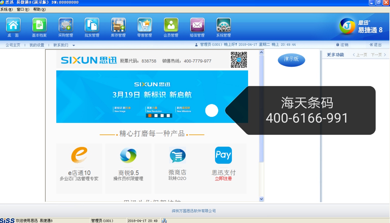Open 短信管理 SMS module

[197, 25]
